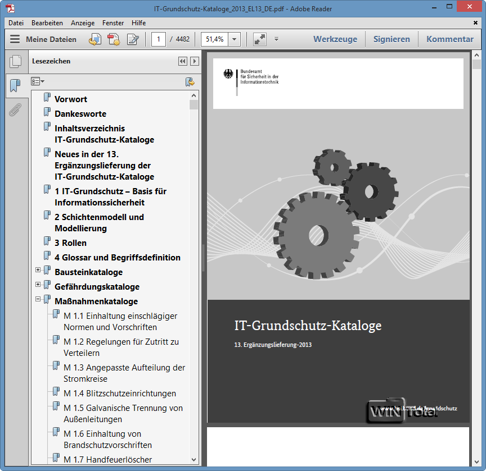This screenshot has width=486, height=471.
Task: Click the find current bookmark icon
Action: [190, 82]
